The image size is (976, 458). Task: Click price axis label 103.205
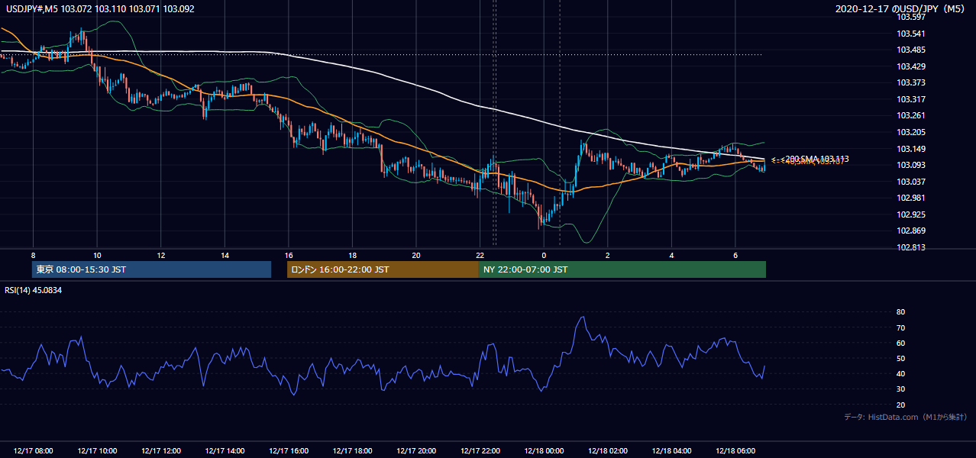[x=911, y=132]
